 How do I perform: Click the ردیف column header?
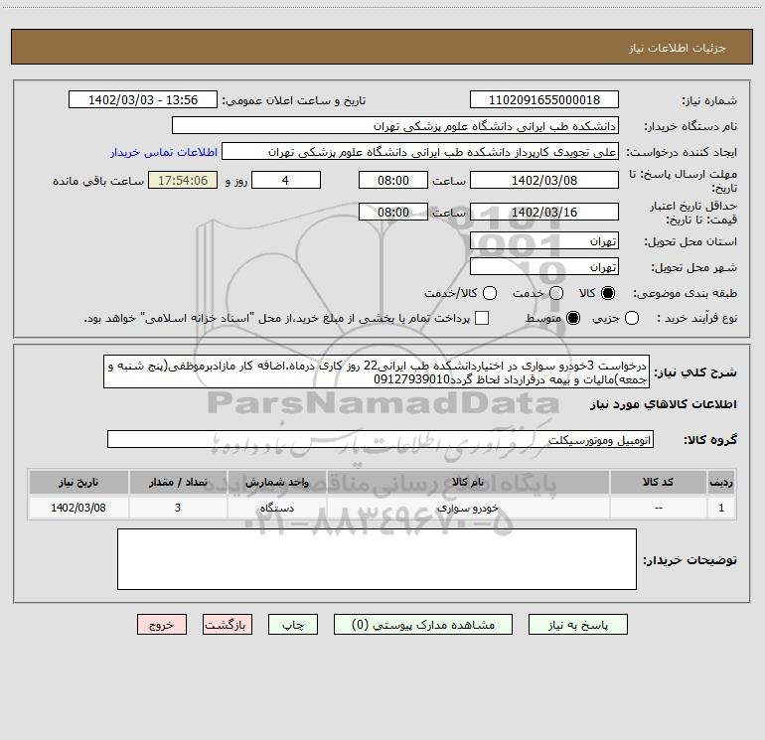tap(721, 483)
